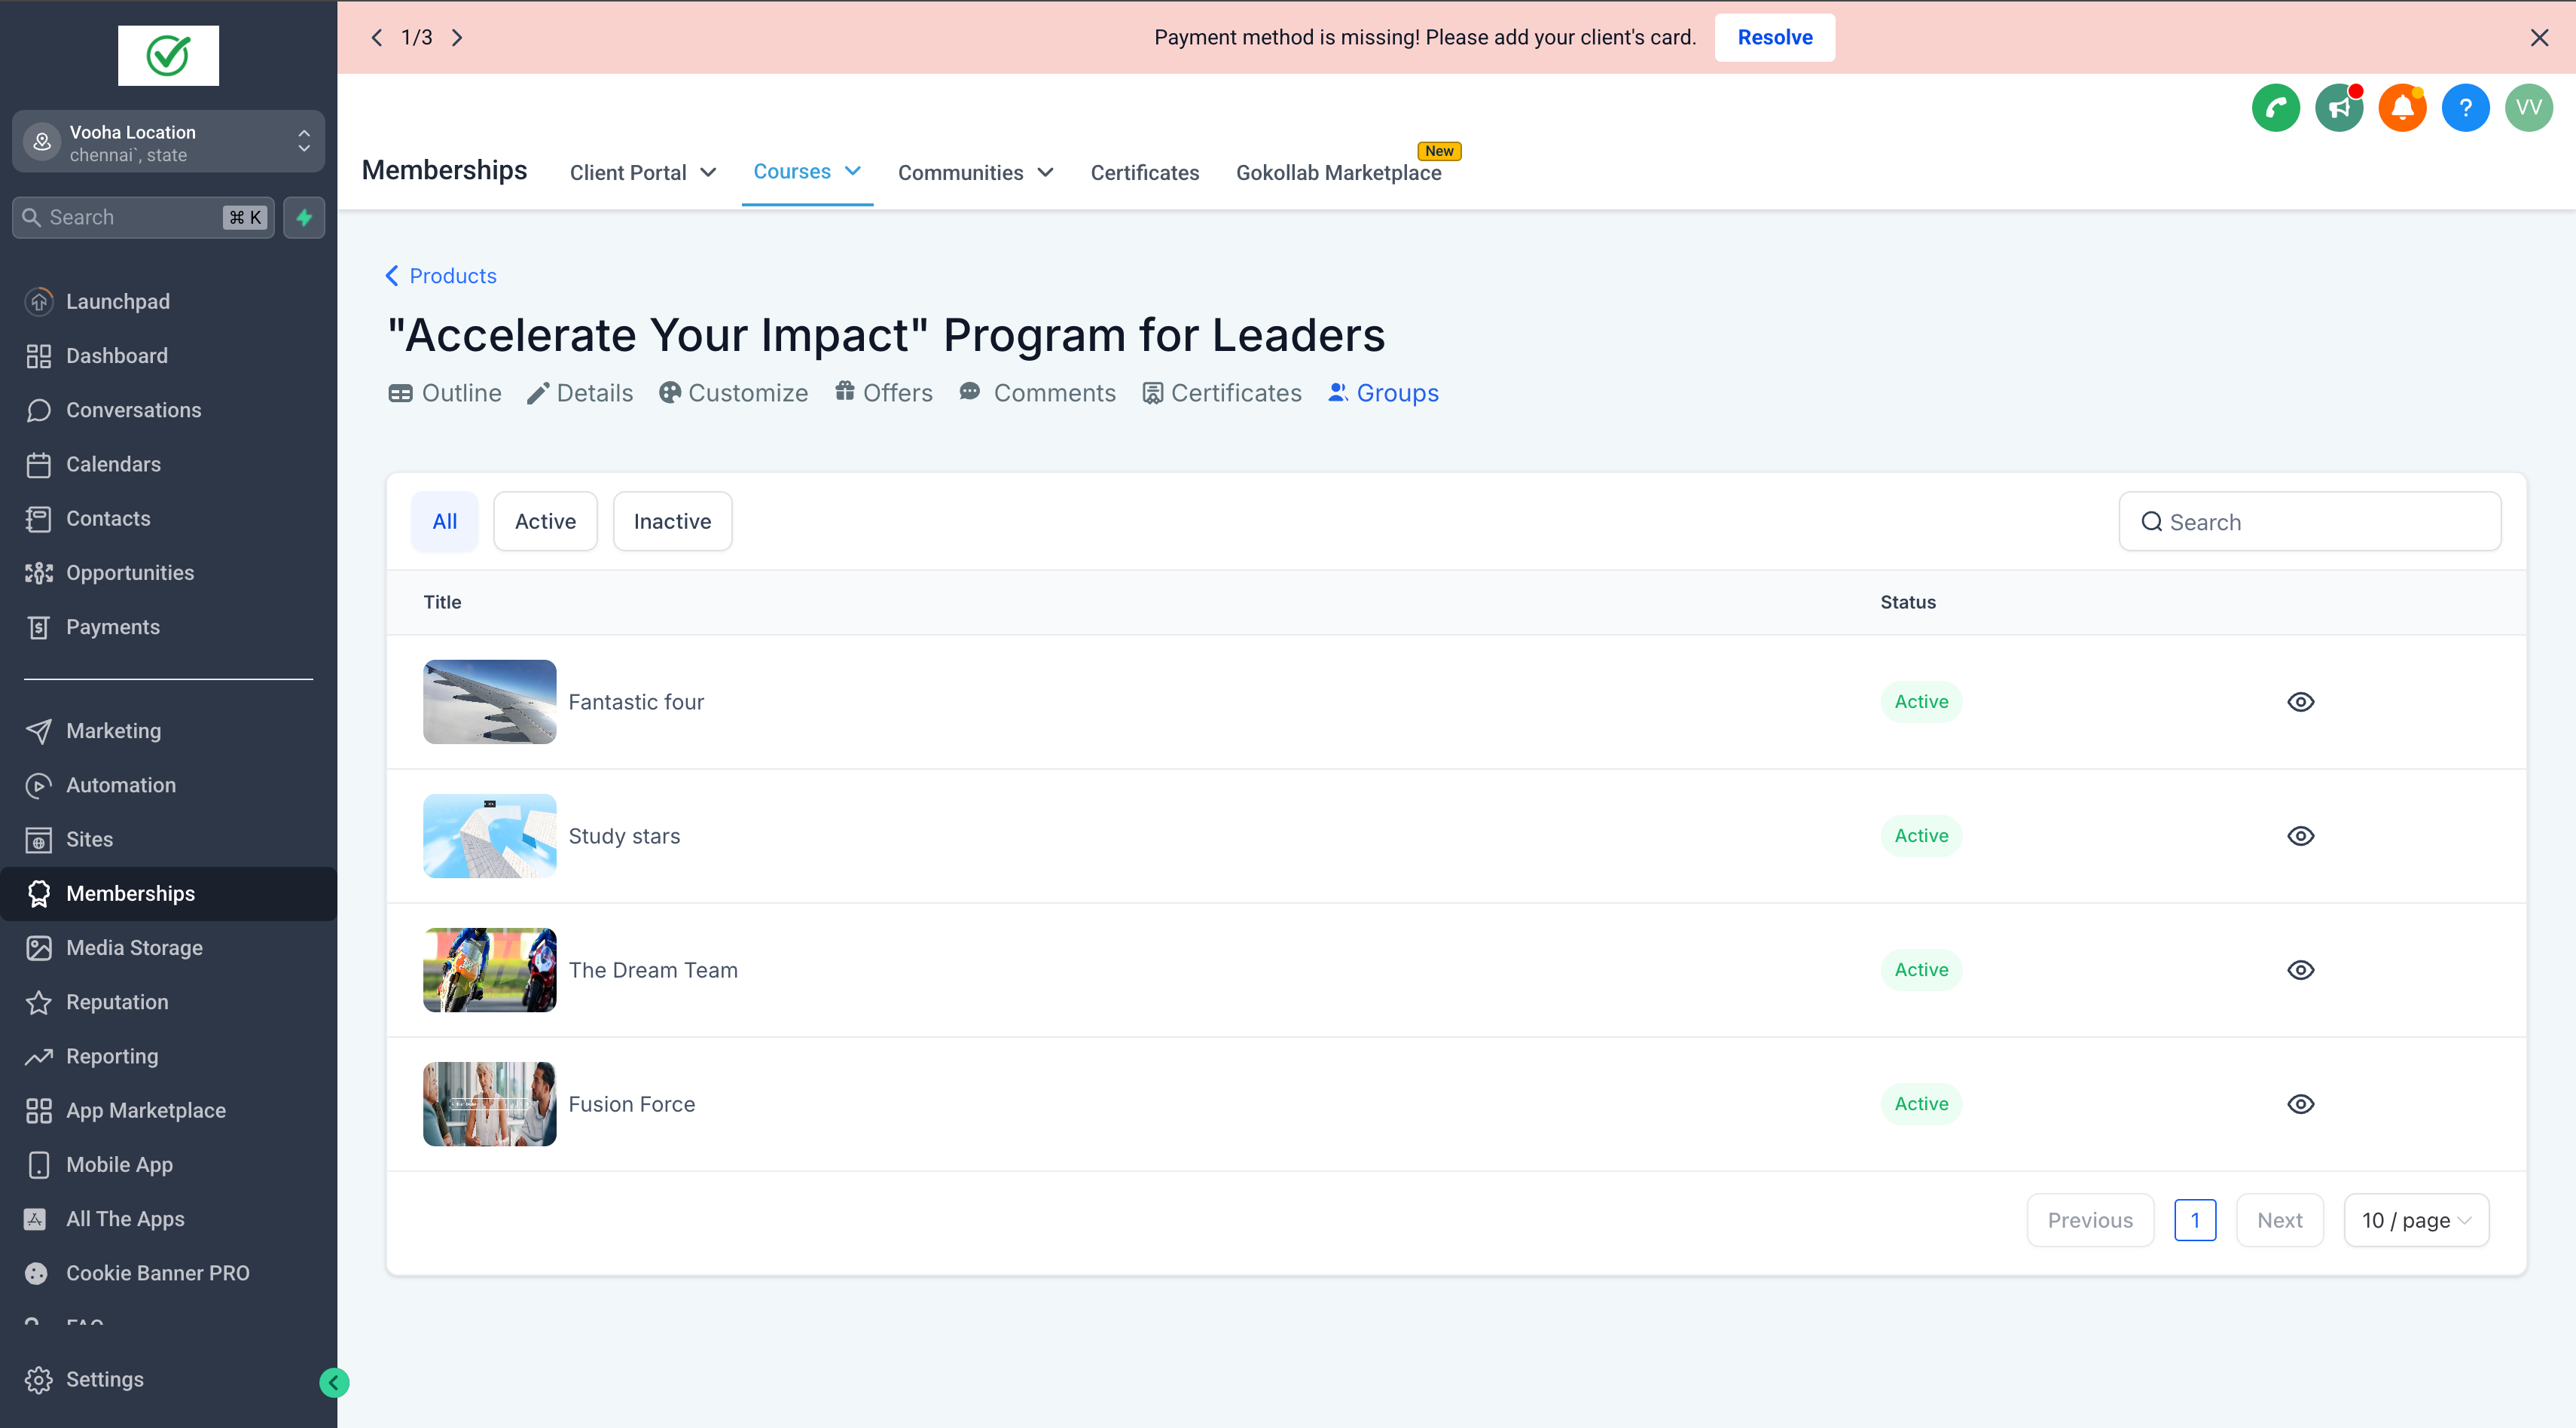Click eye icon for Fantastic four
2576x1428 pixels.
pos(2300,702)
